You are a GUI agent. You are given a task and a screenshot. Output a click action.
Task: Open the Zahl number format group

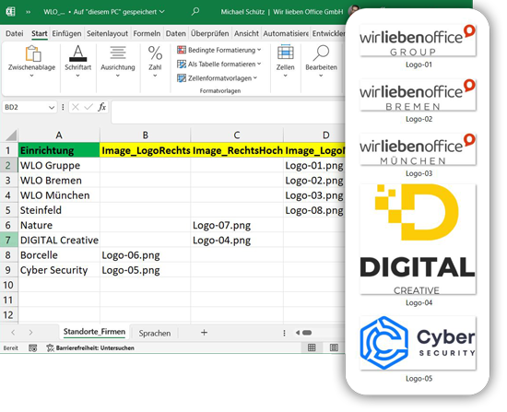[x=155, y=62]
